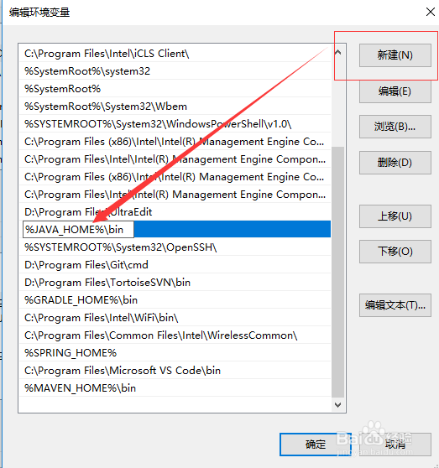Select %SystemRoot%\System32\Wbem entry

coord(175,107)
